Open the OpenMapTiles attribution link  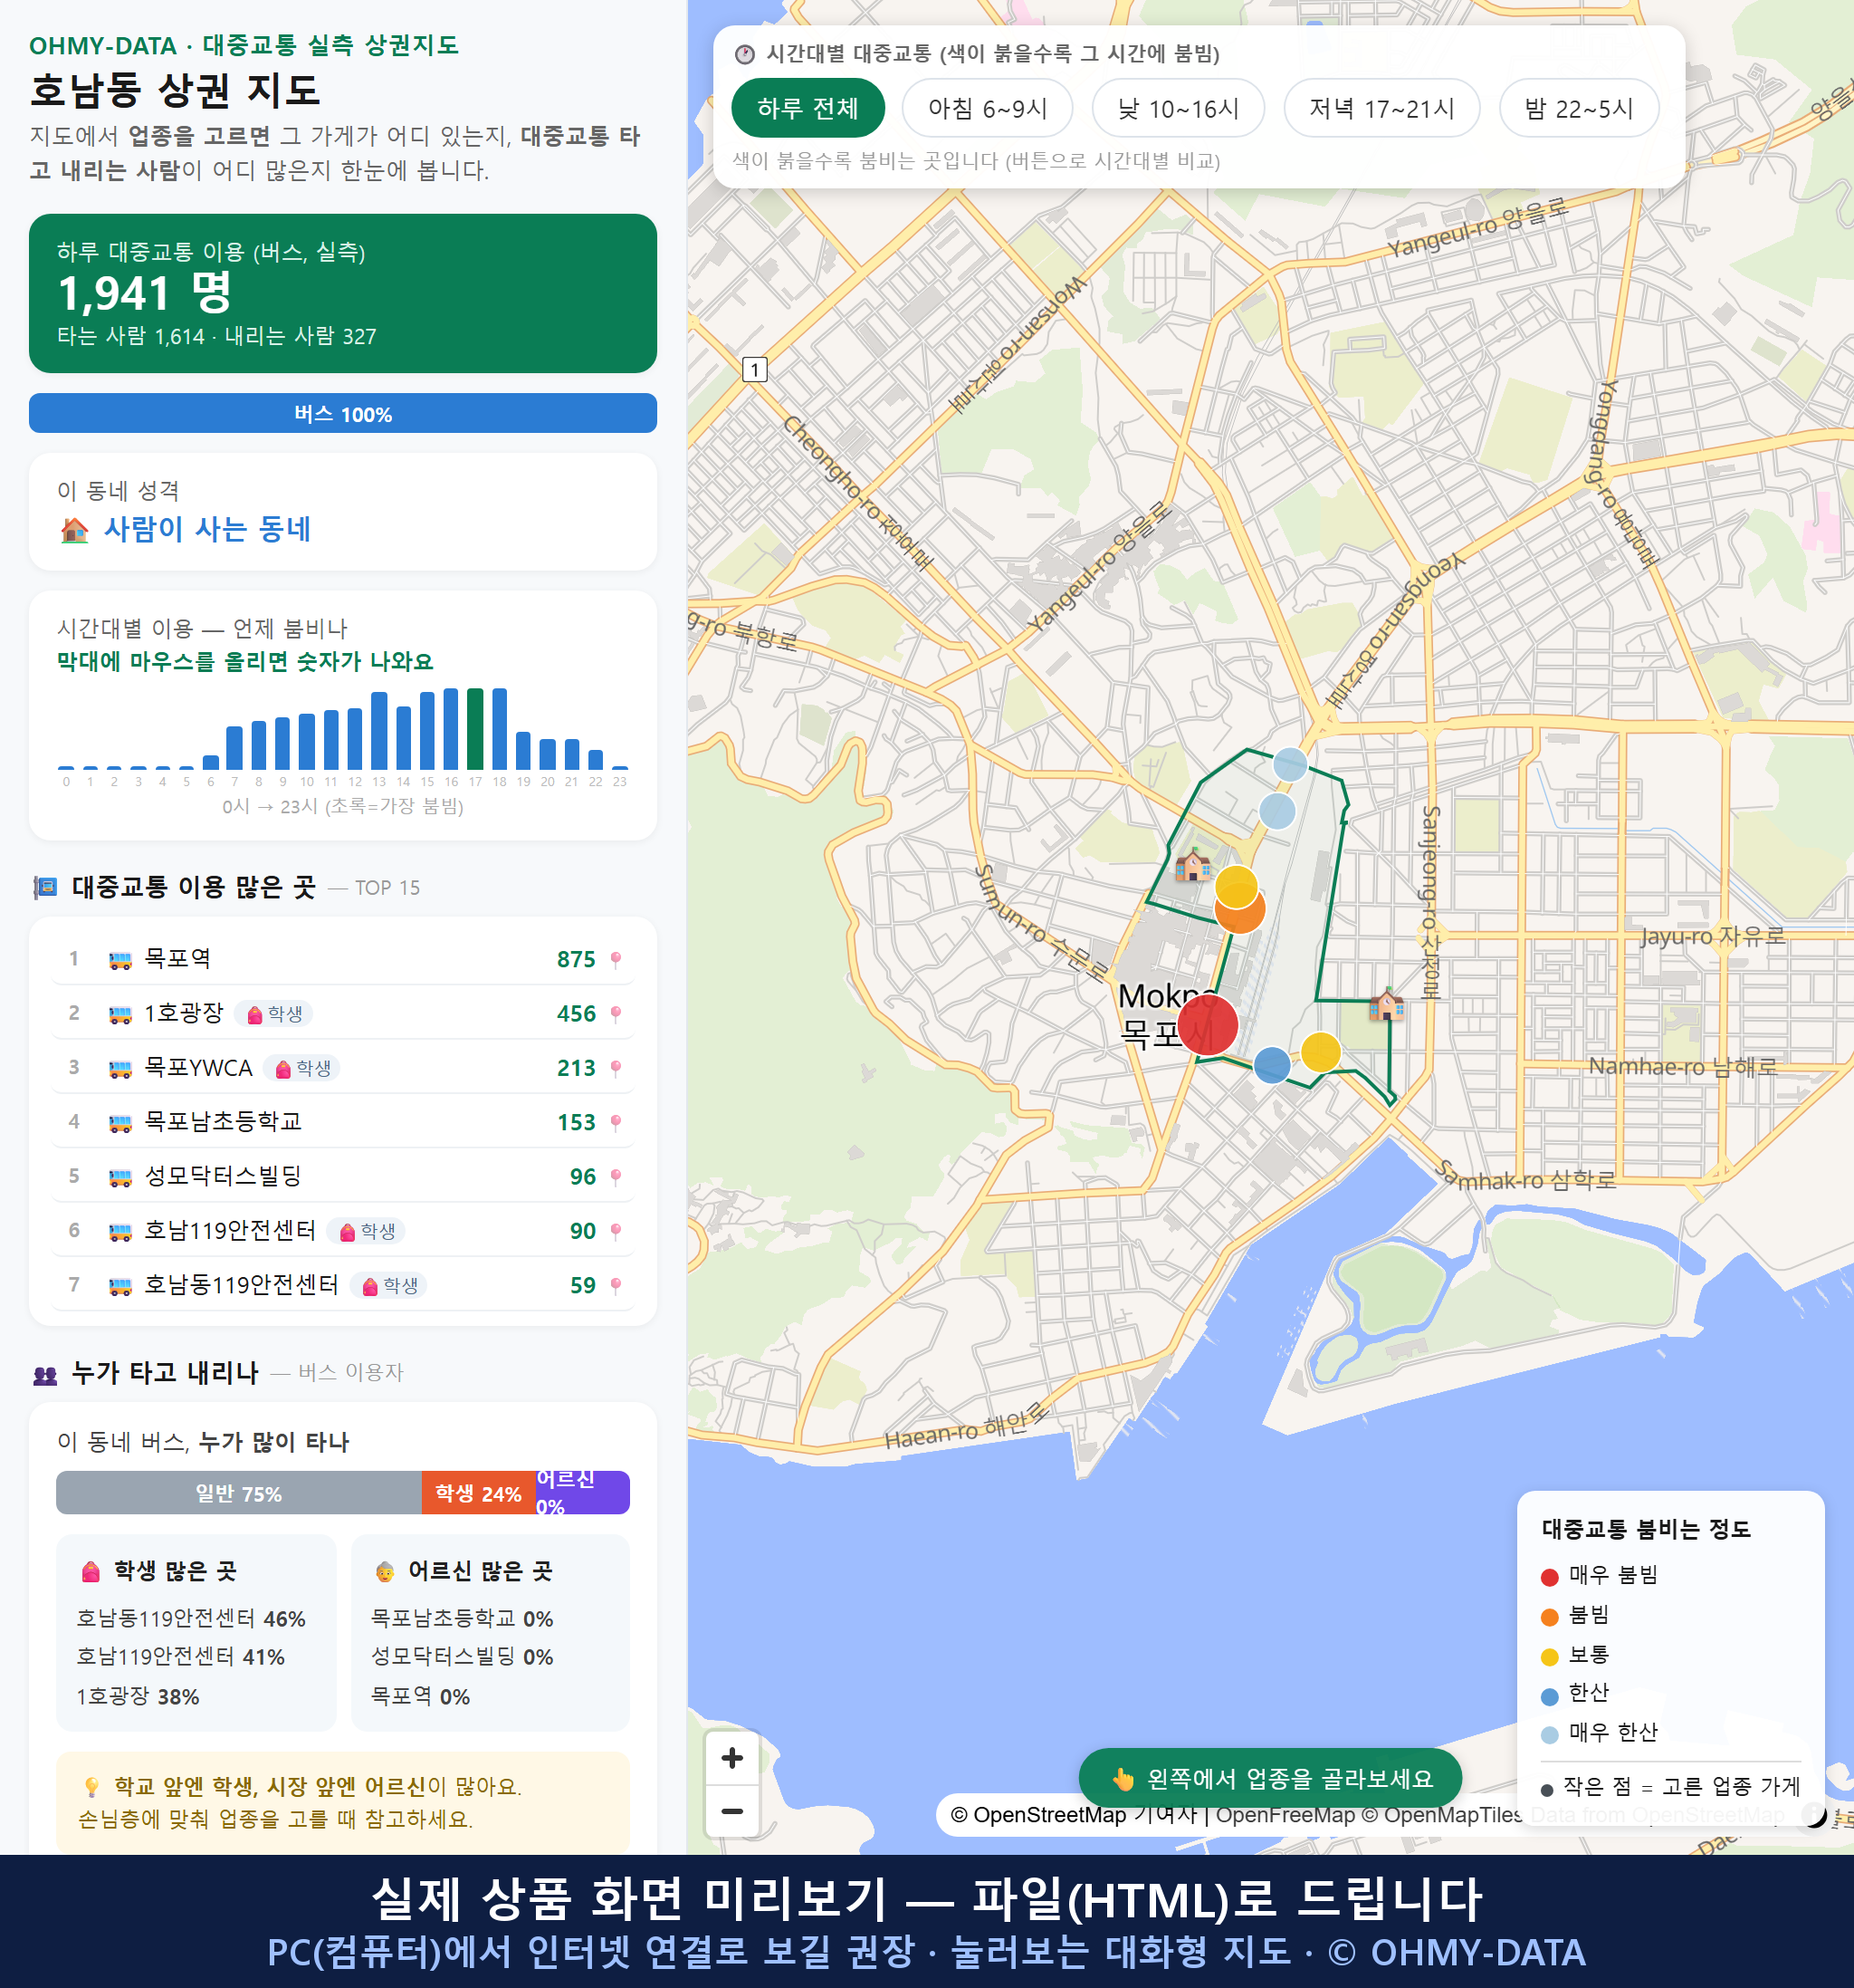1443,1815
